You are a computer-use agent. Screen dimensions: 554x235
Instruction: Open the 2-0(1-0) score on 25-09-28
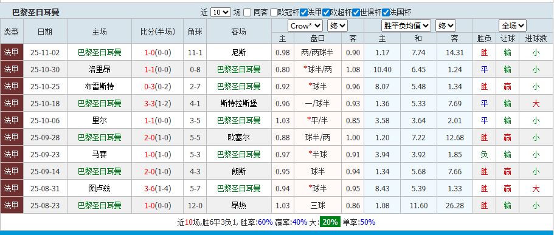coord(158,137)
